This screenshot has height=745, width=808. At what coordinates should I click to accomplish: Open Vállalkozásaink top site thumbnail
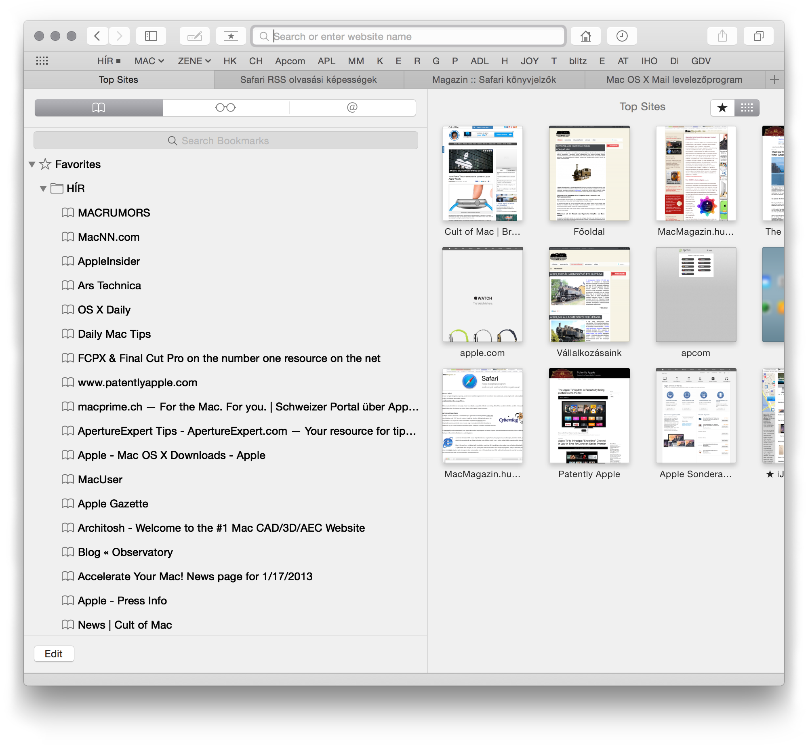pyautogui.click(x=589, y=295)
